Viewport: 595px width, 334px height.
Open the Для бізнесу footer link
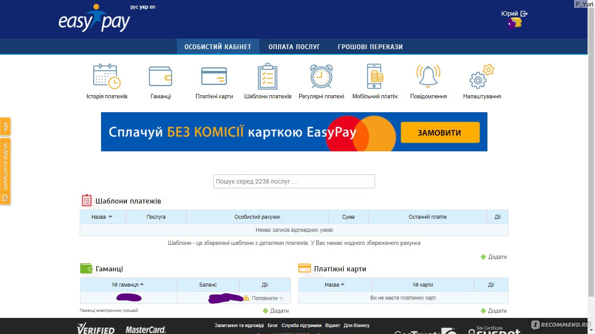coord(356,325)
